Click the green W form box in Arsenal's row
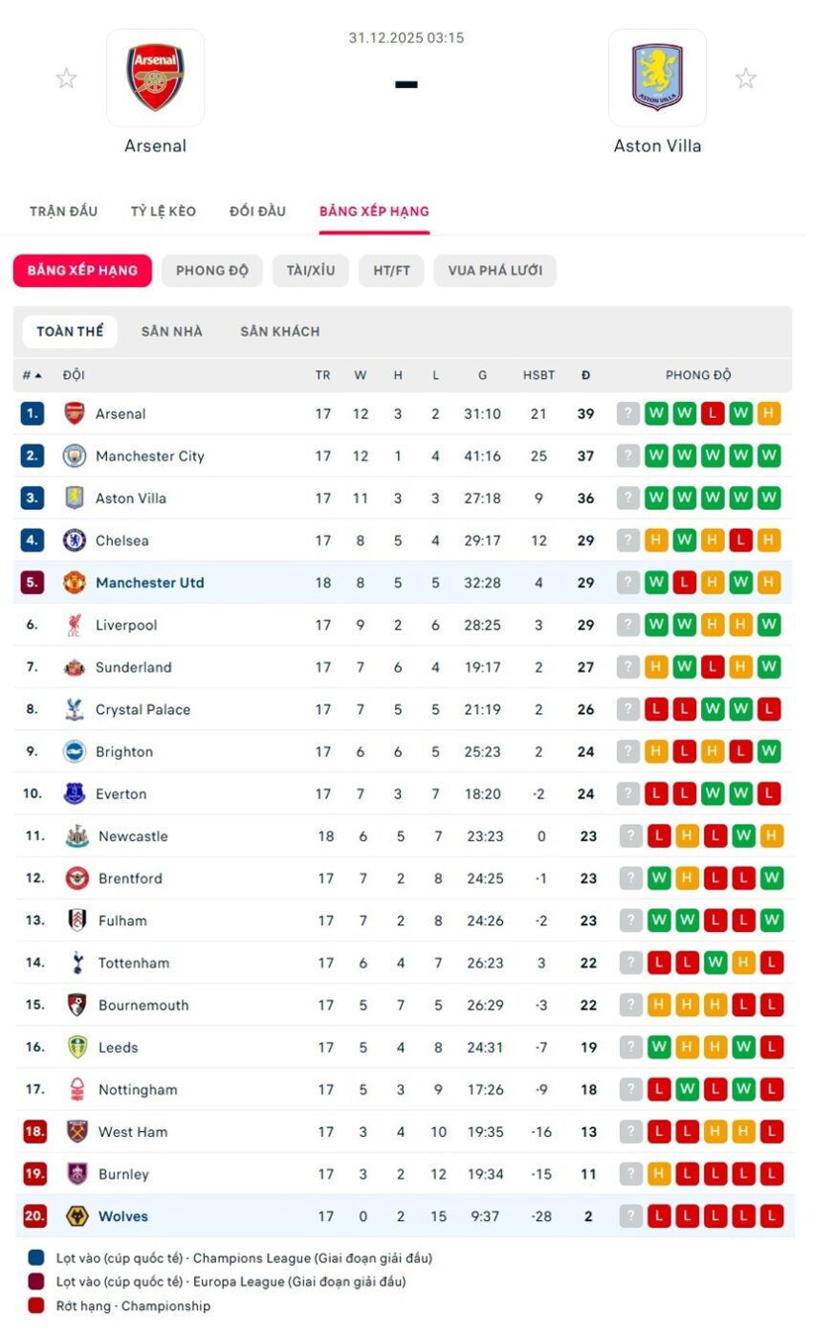 click(x=658, y=413)
